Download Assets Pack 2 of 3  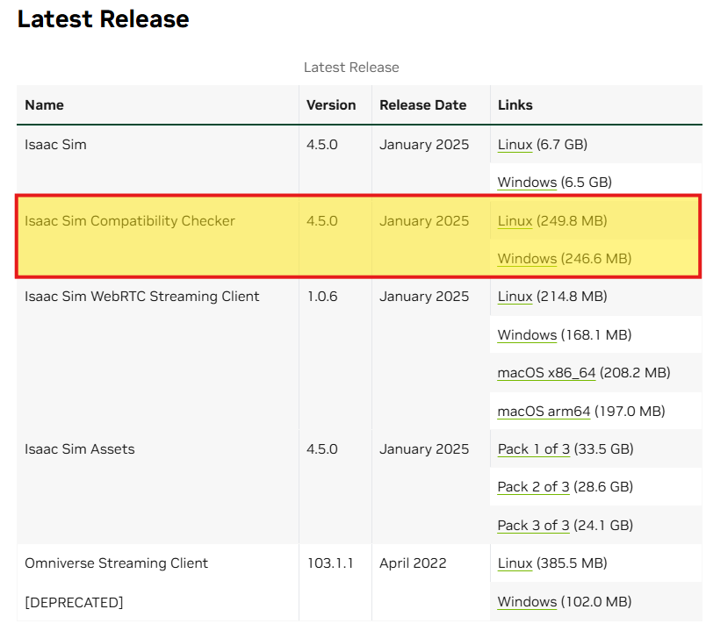[534, 487]
